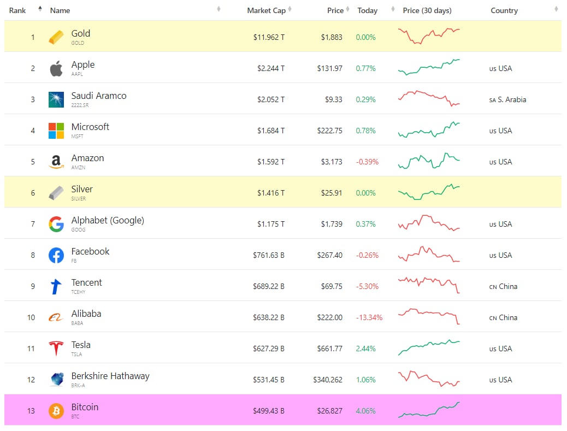The height and width of the screenshot is (431, 567).
Task: Click the Market Cap header
Action: (266, 10)
